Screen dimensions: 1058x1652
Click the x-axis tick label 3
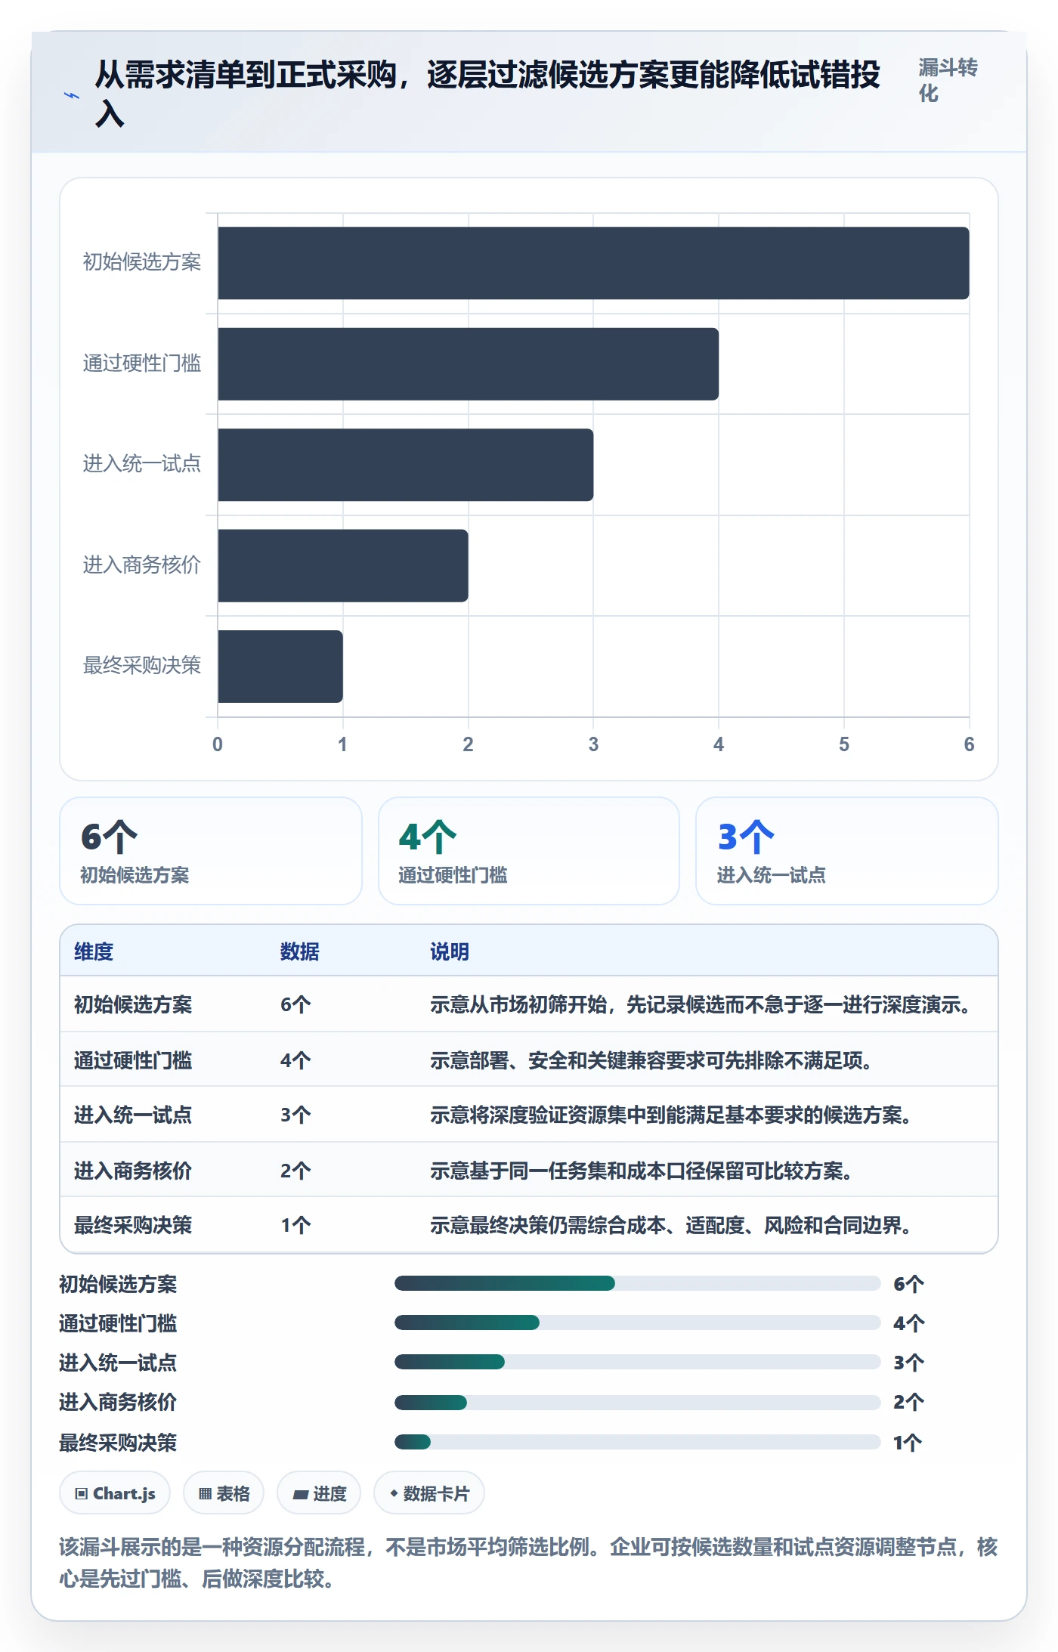point(593,744)
